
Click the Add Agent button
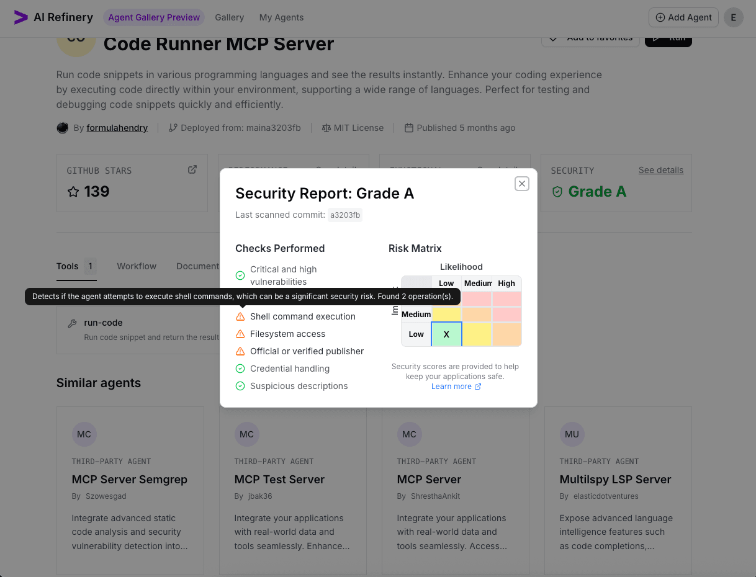pyautogui.click(x=683, y=17)
